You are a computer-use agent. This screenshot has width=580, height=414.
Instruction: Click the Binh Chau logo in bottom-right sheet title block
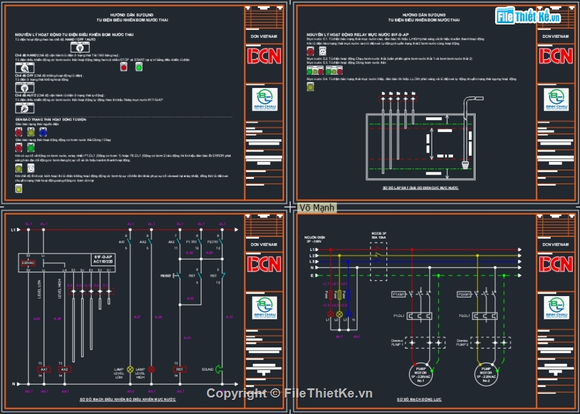point(556,308)
